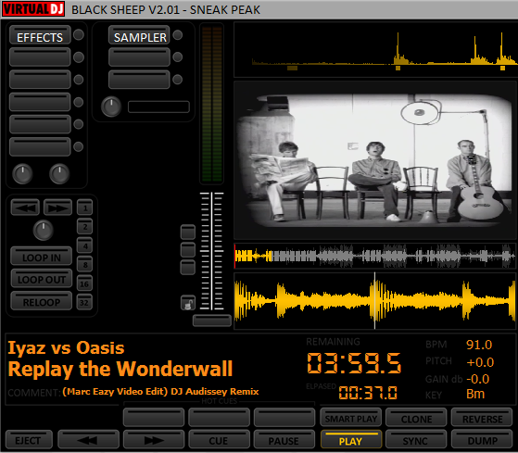Toggle the round indicator beside EFFECTS
The height and width of the screenshot is (453, 518).
click(x=79, y=34)
